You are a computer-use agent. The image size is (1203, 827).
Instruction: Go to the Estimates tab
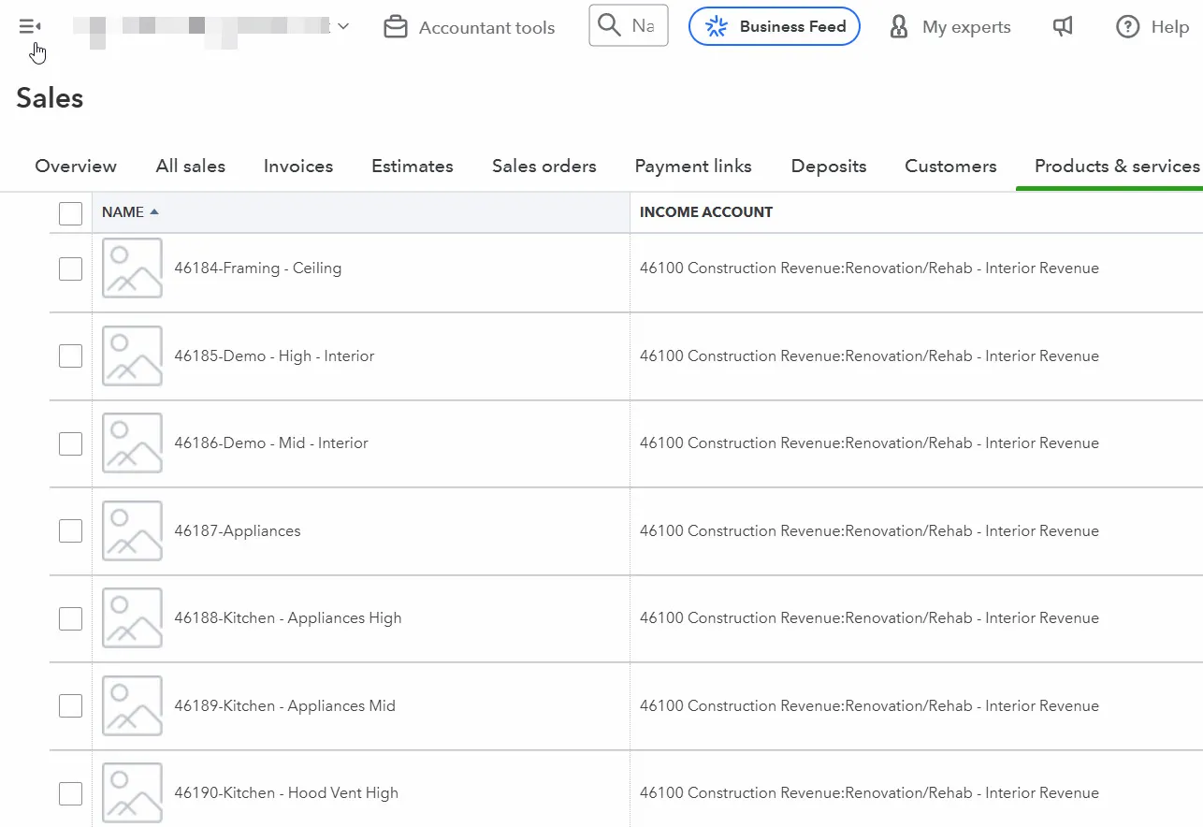point(412,167)
